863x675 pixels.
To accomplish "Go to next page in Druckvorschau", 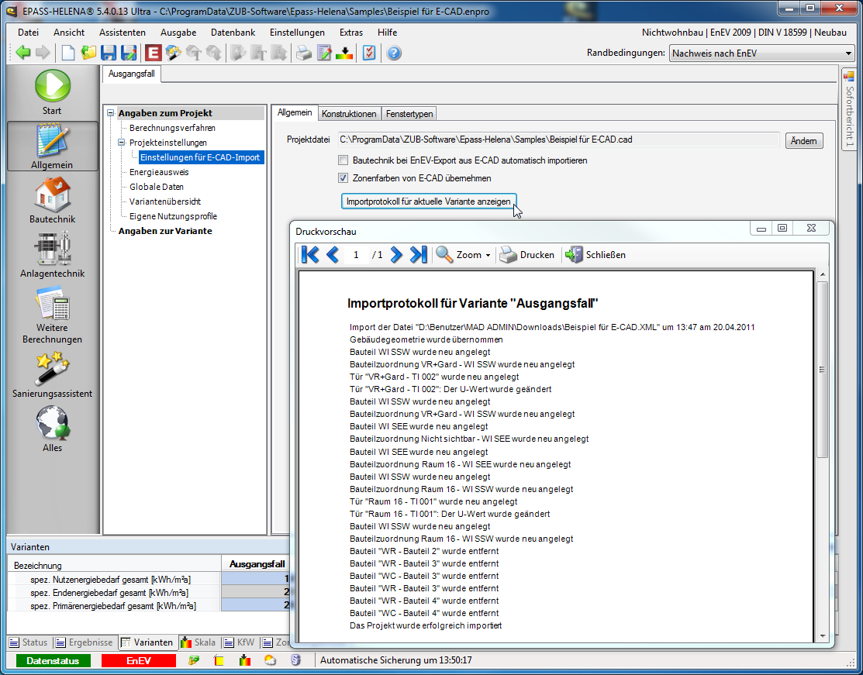I will (396, 255).
